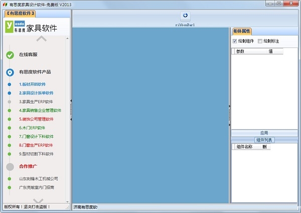Screen dimensions: 301x213
Task: Click the green bullet beside 7.门窗设计下料软件
Action: [x=9, y=136]
